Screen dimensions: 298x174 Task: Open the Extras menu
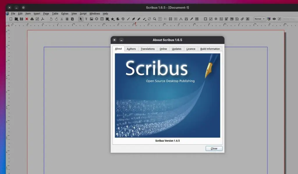point(65,13)
